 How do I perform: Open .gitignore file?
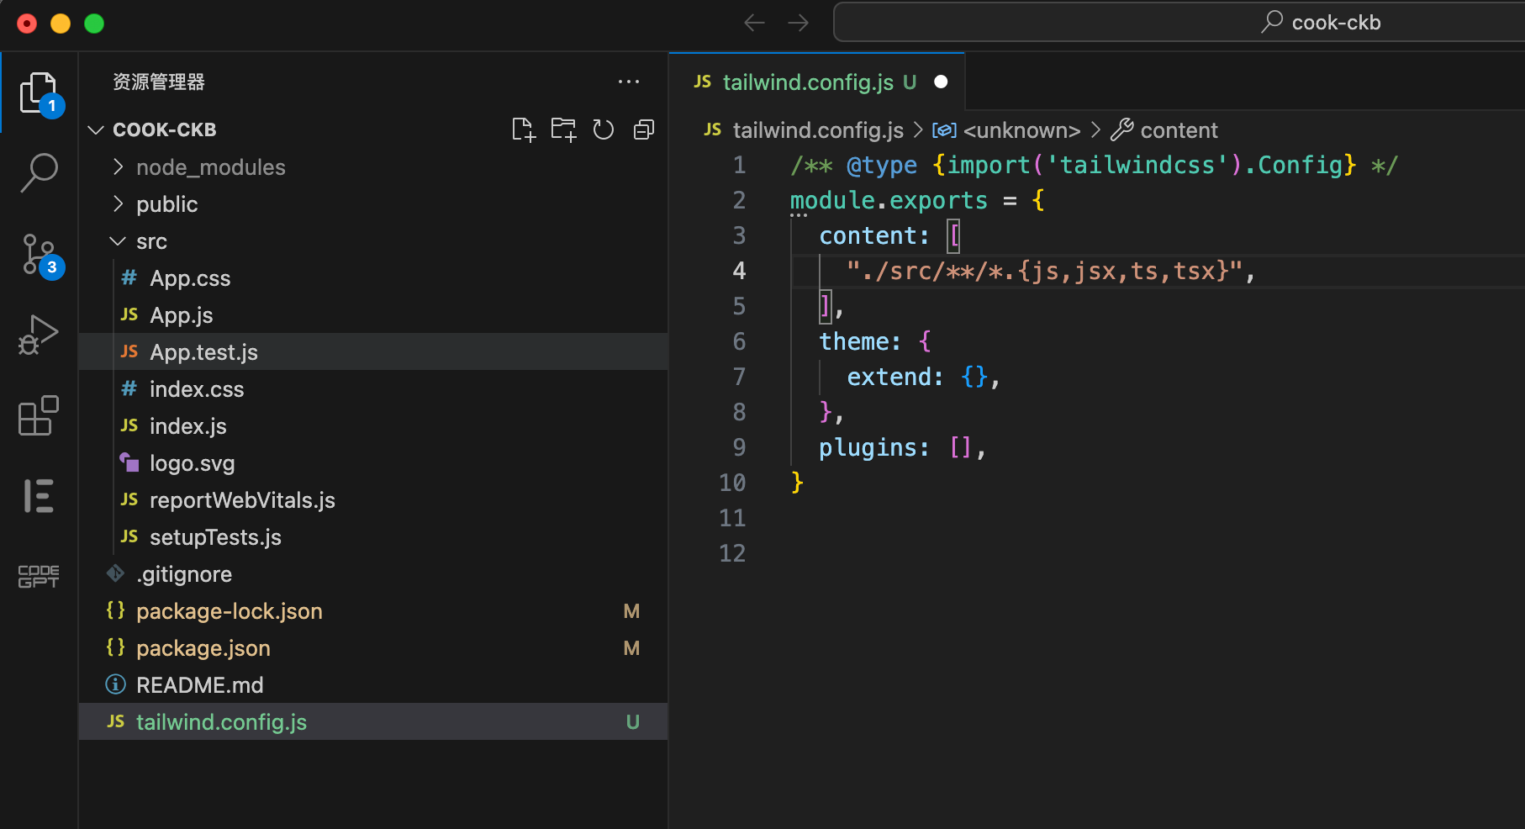(x=373, y=574)
